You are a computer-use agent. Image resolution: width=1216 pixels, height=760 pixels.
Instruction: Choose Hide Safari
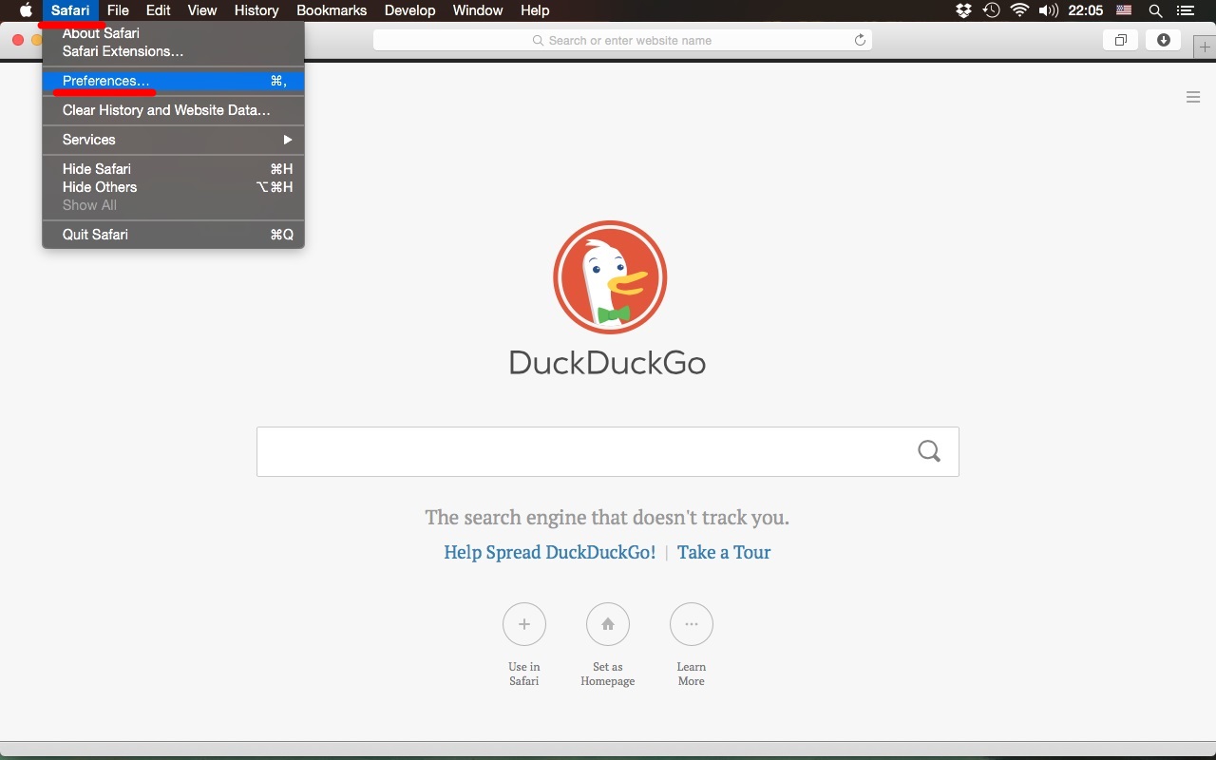pyautogui.click(x=173, y=169)
